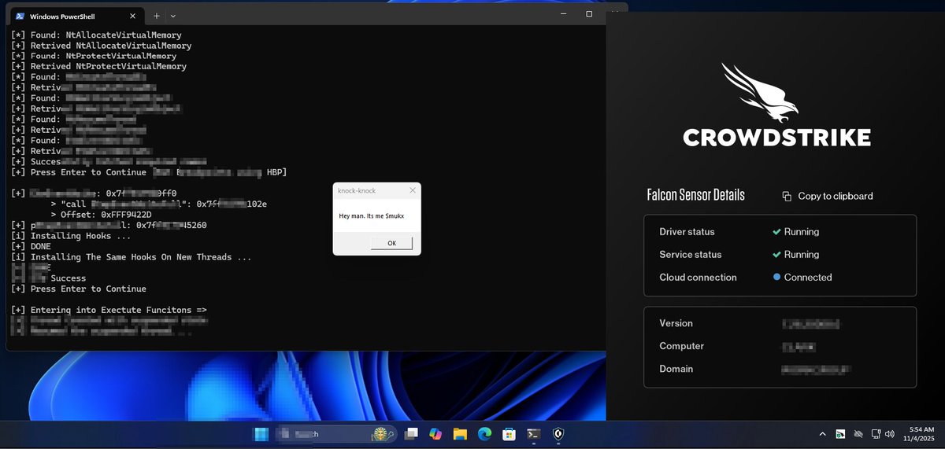945x449 pixels.
Task: Click the 'Falcon Sensor Details' heading
Action: coord(695,195)
